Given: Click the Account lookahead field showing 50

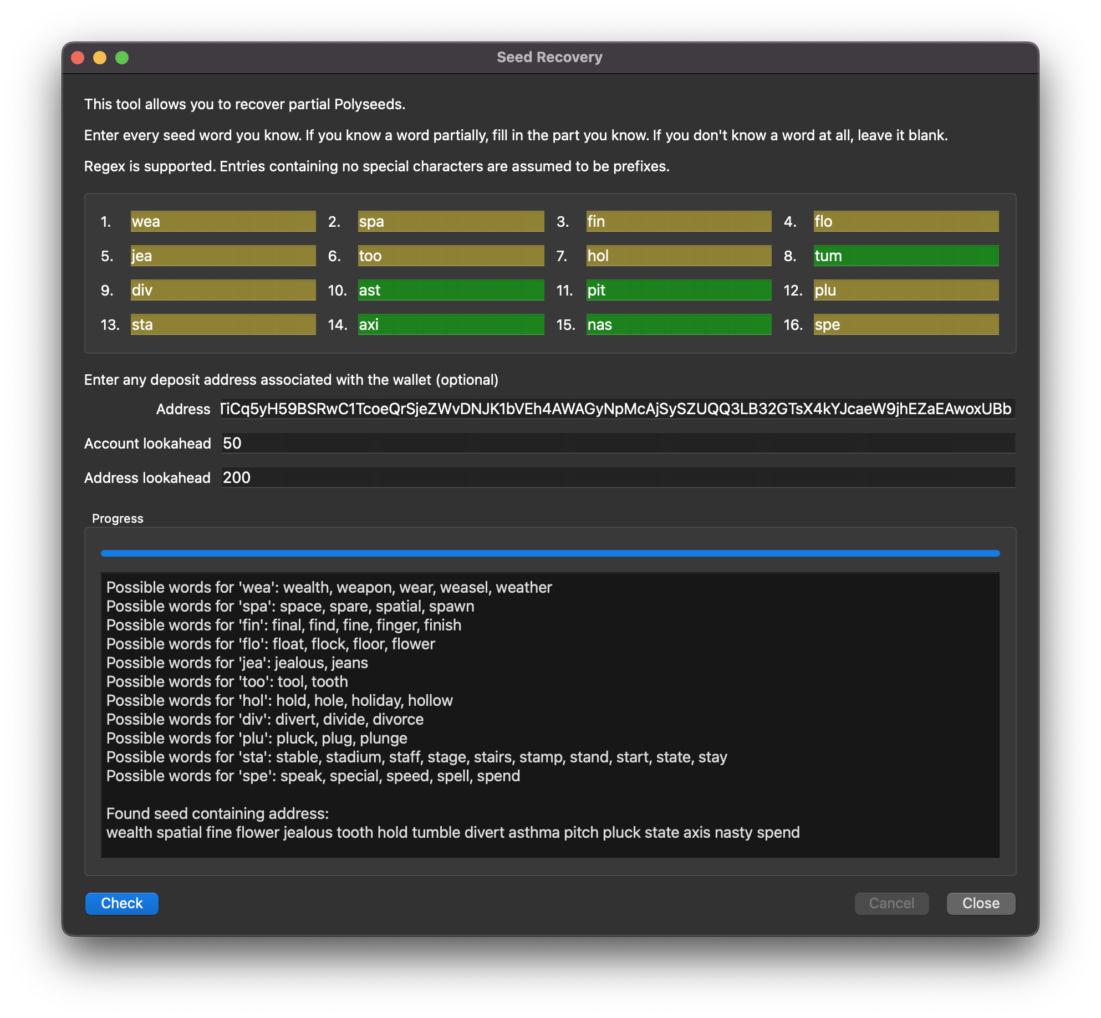Looking at the screenshot, I should pyautogui.click(x=618, y=443).
